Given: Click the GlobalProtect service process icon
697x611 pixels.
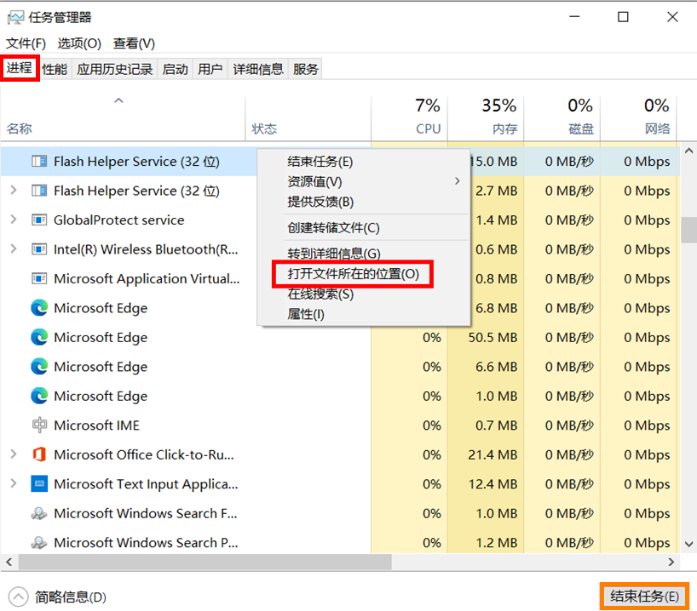Looking at the screenshot, I should click(x=39, y=220).
